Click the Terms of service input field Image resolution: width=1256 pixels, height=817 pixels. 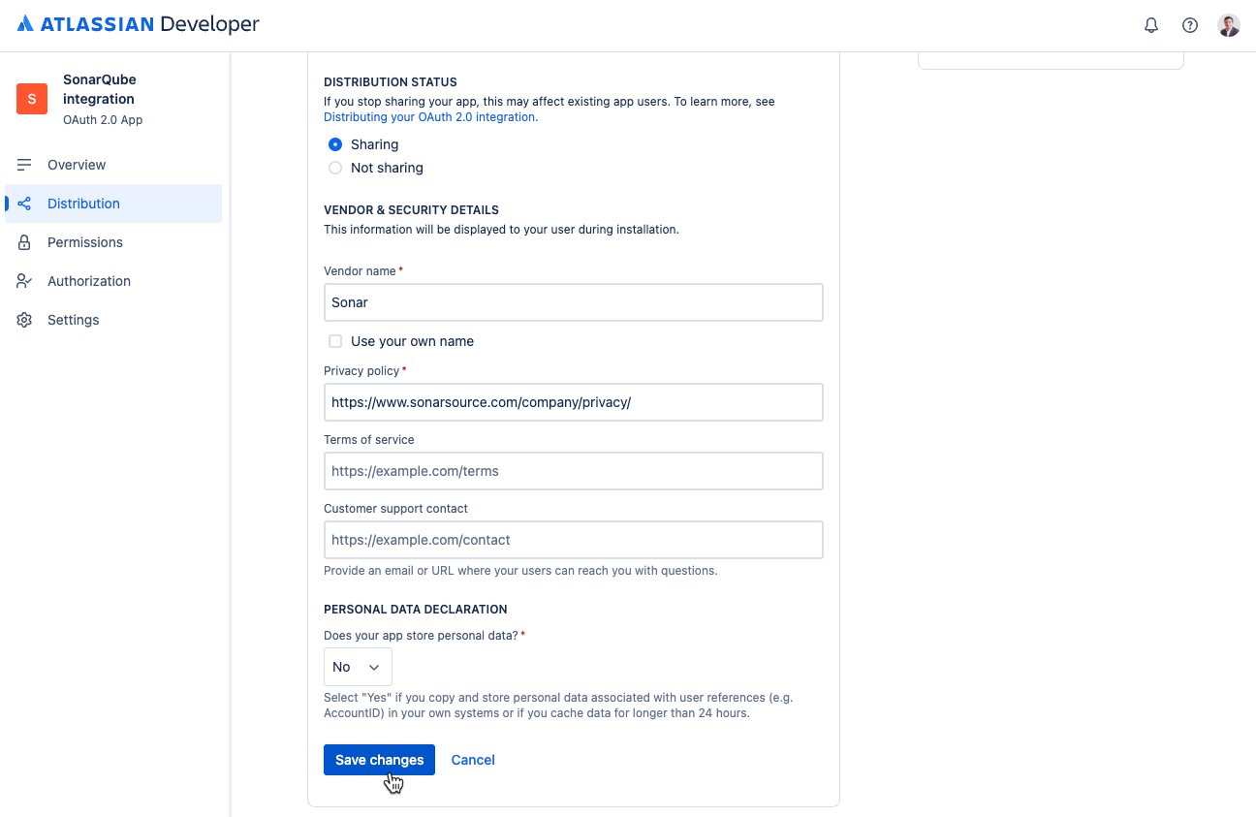point(574,471)
